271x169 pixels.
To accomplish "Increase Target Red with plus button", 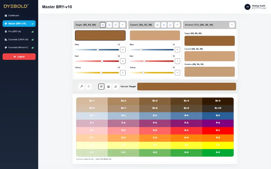I will pos(123,61).
